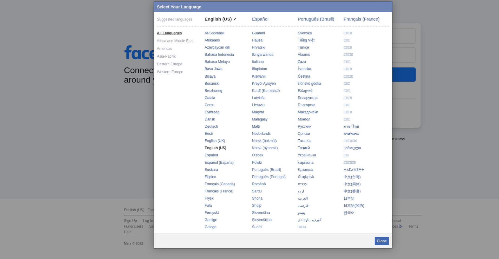
Task: Select Español (España)
Action: coord(219,162)
